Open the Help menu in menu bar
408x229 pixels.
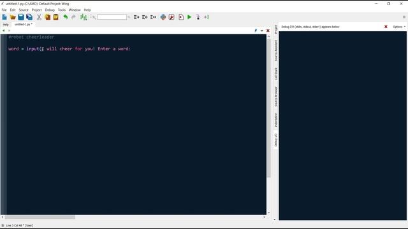click(87, 10)
